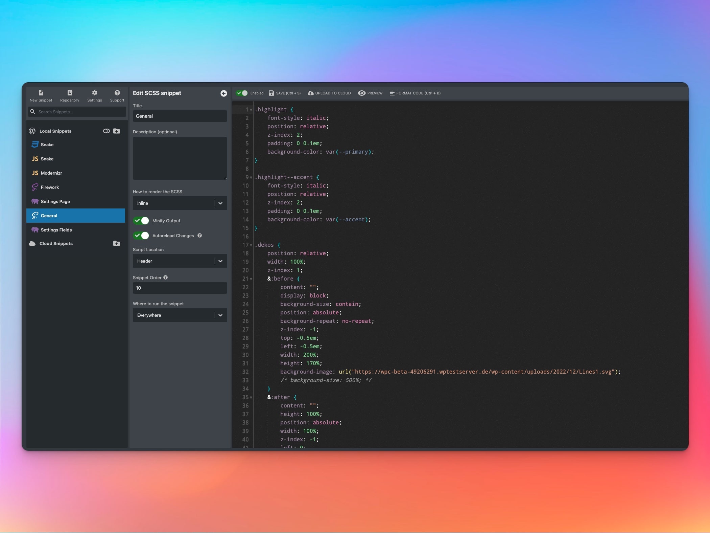Viewport: 710px width, 533px height.
Task: Click the Support question mark icon
Action: (x=117, y=93)
